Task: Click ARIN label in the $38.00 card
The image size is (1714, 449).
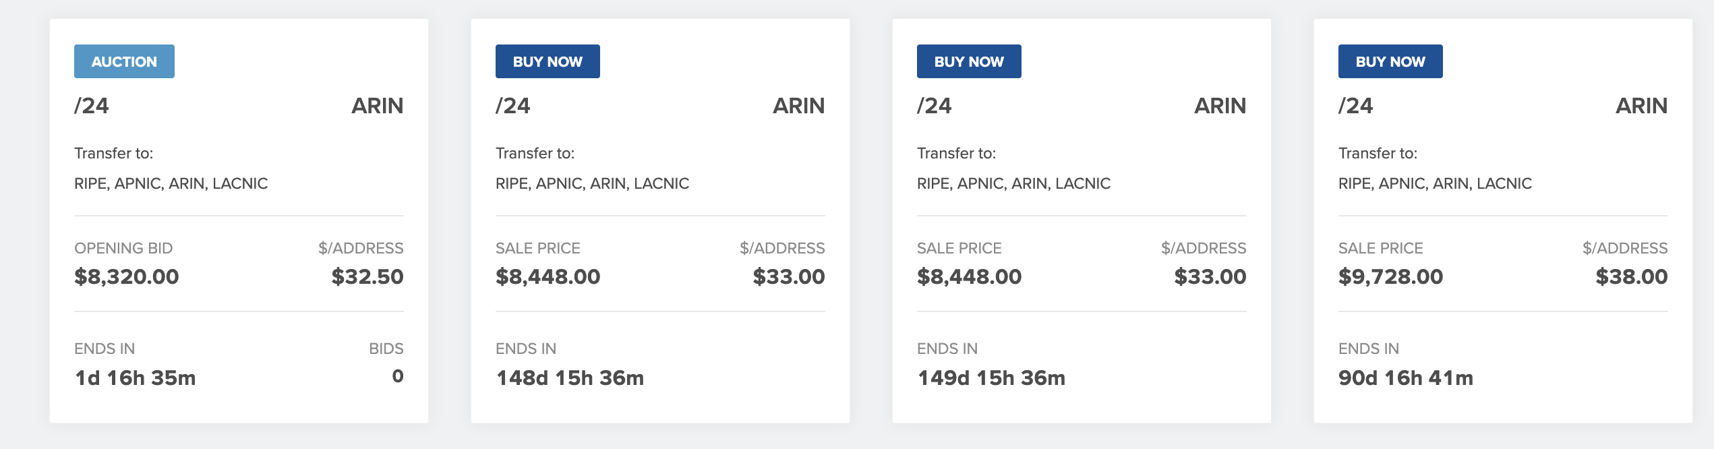Action: 1641,106
